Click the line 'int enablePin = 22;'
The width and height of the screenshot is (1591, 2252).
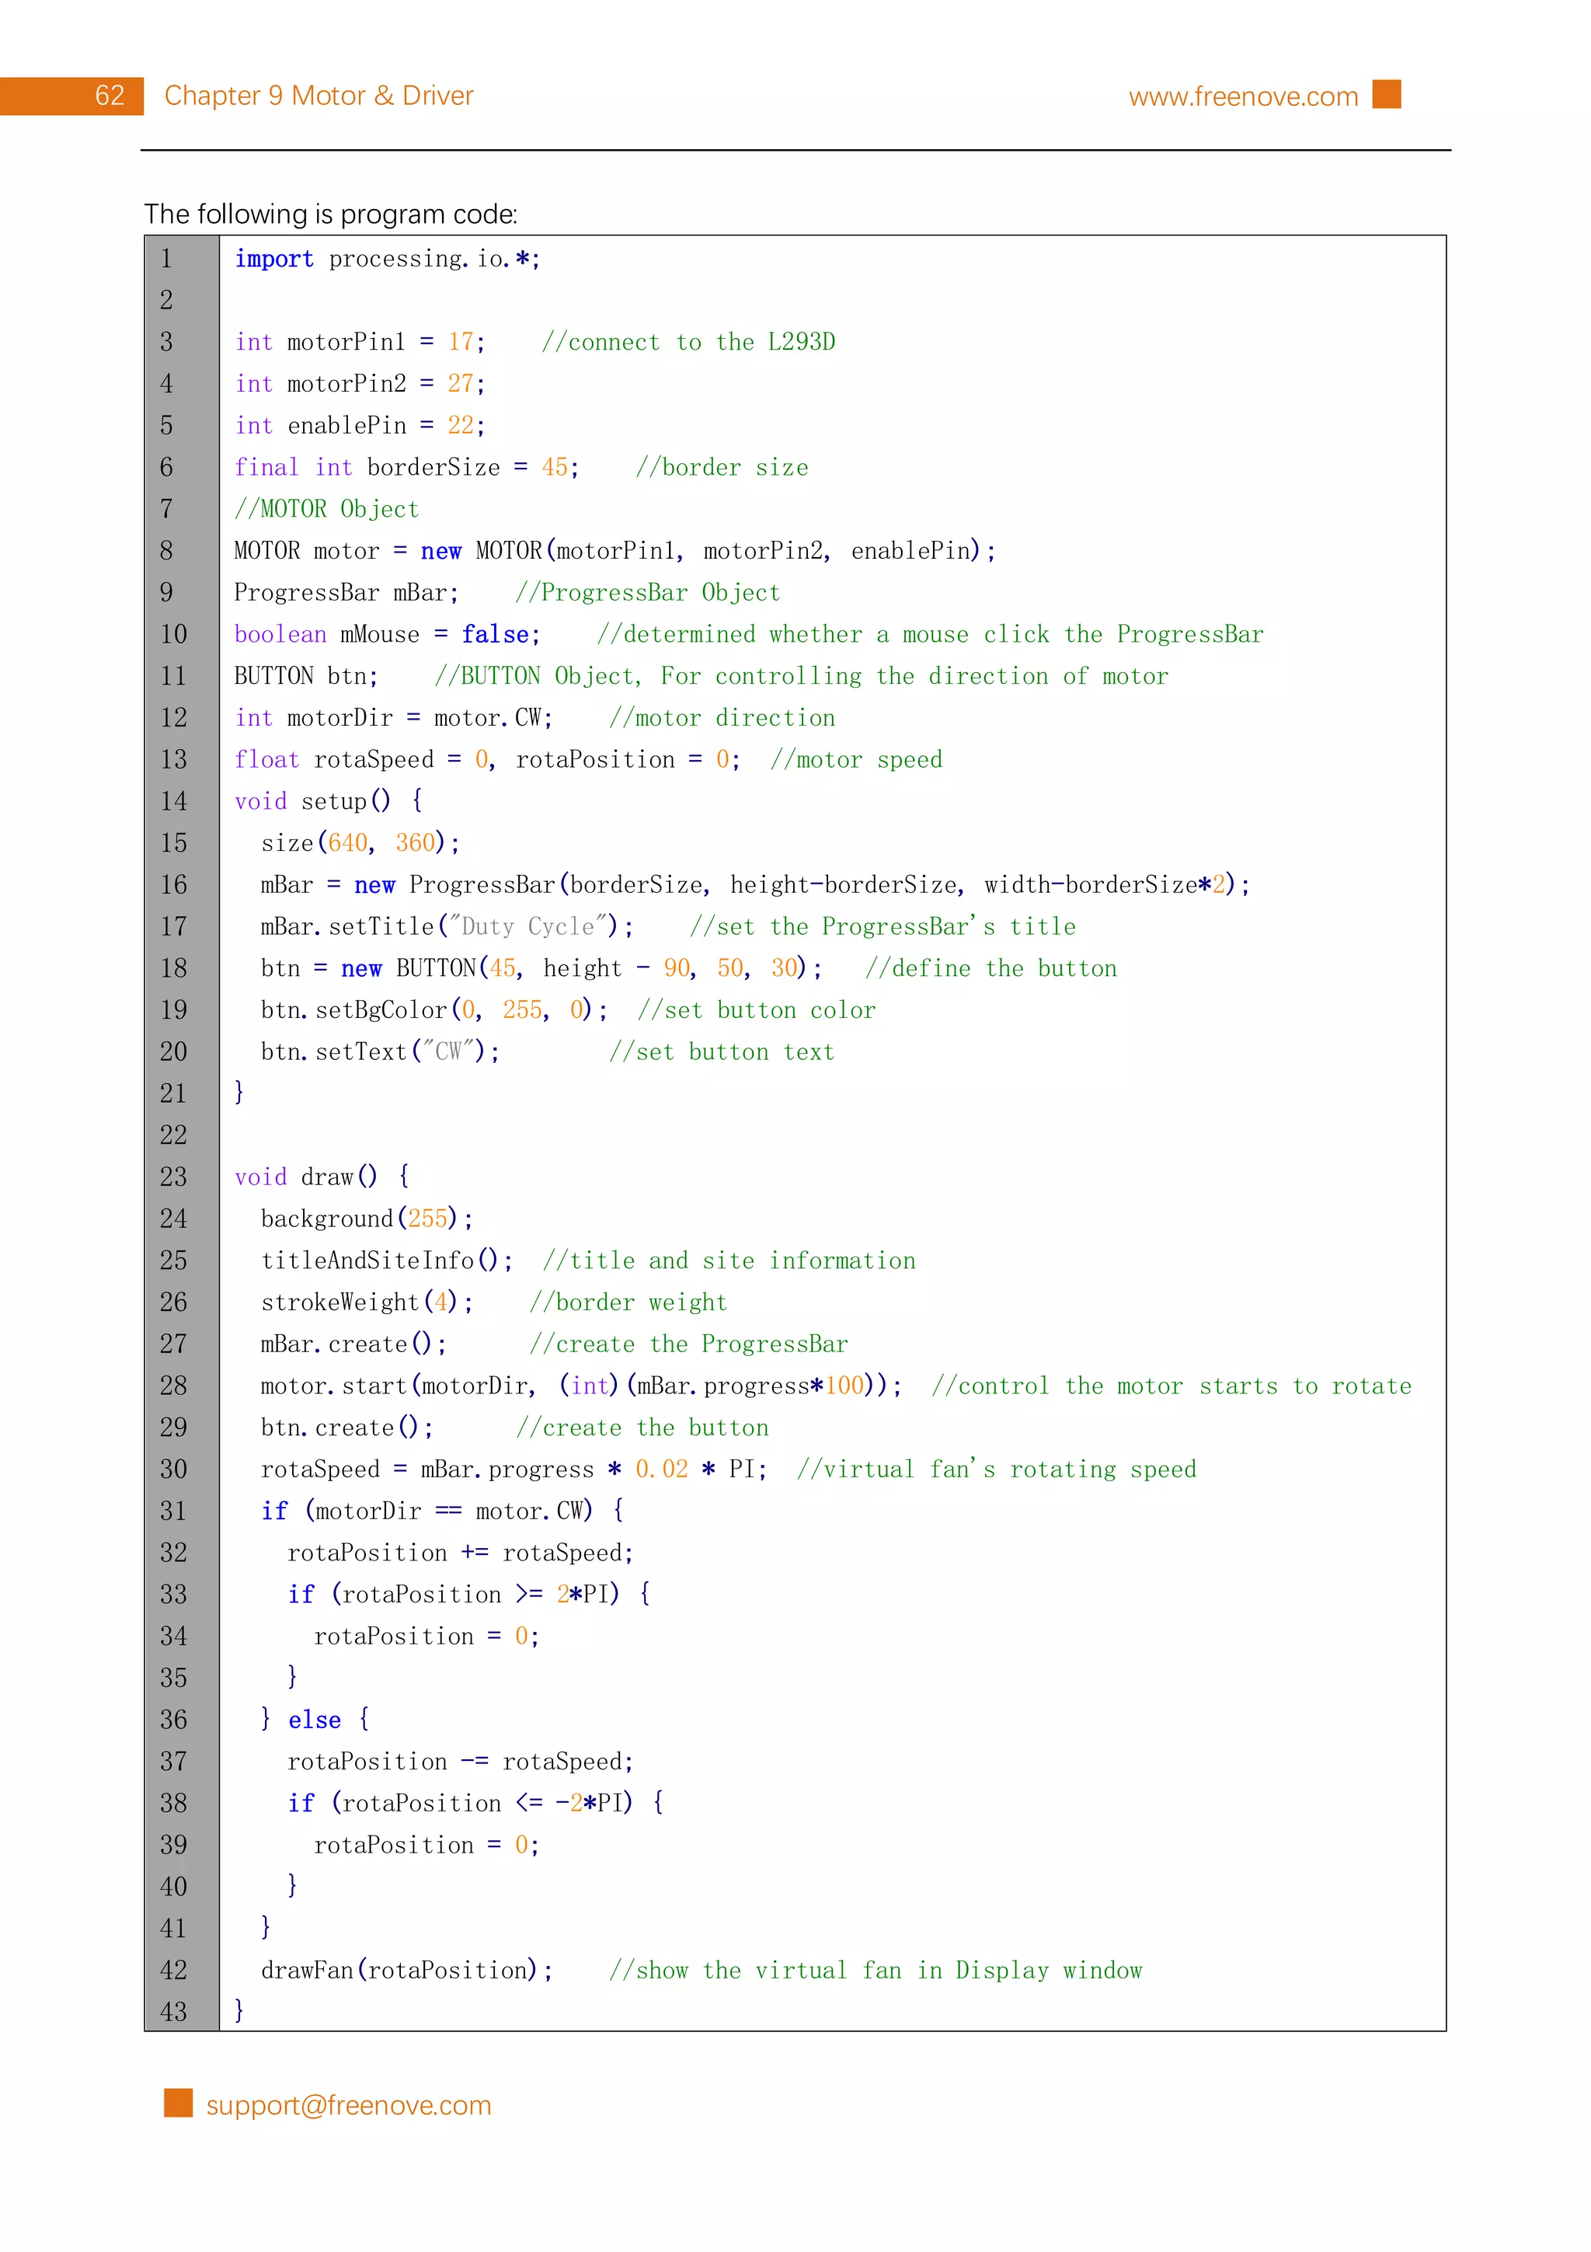point(360,426)
